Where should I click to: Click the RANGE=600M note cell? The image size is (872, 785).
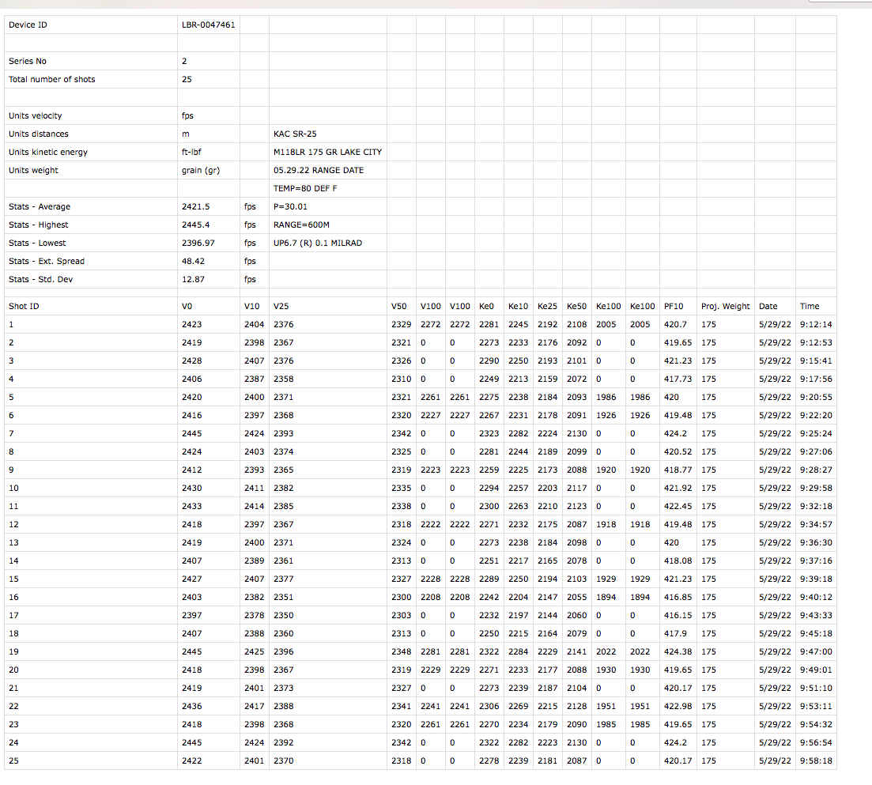click(x=301, y=225)
